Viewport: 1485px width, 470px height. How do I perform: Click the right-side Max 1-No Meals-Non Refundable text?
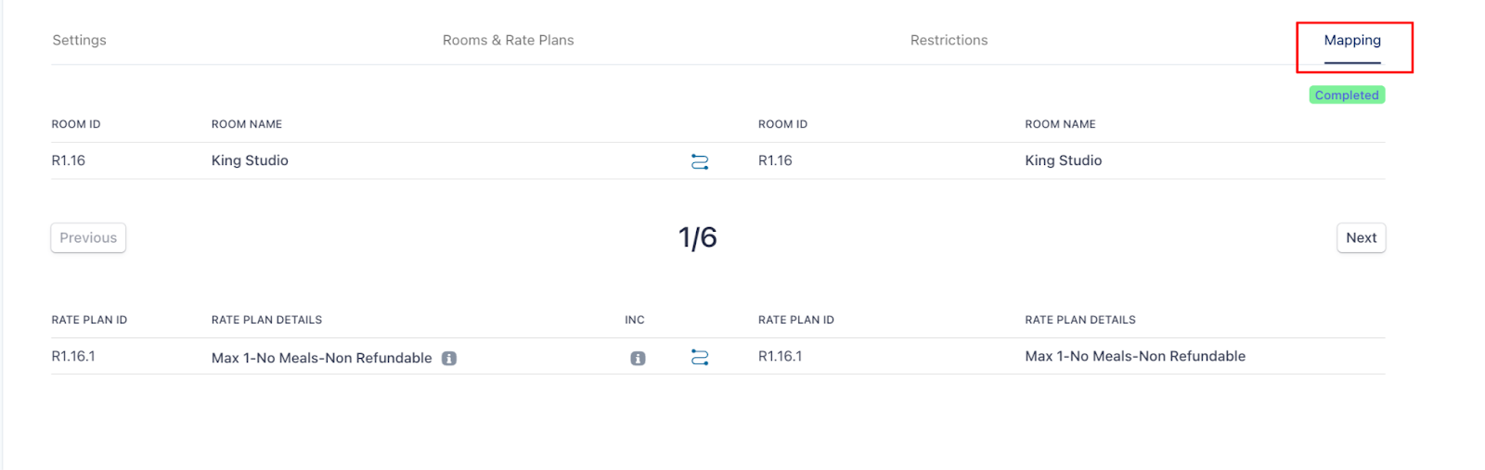pos(1135,357)
